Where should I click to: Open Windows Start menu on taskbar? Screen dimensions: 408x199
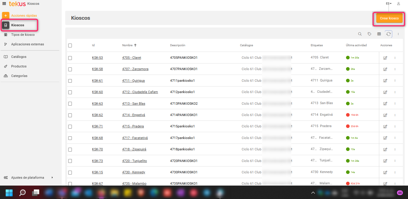(9, 192)
